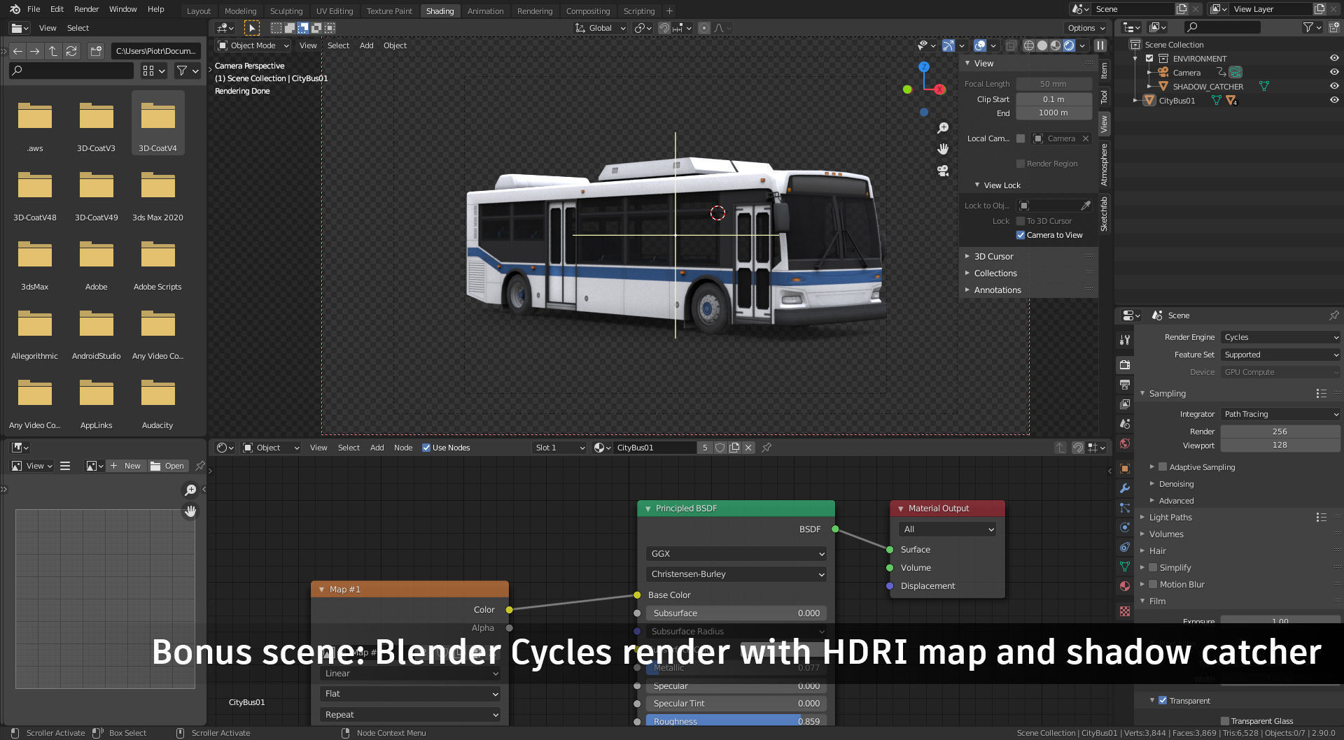Toggle viewport overlays

pyautogui.click(x=980, y=45)
